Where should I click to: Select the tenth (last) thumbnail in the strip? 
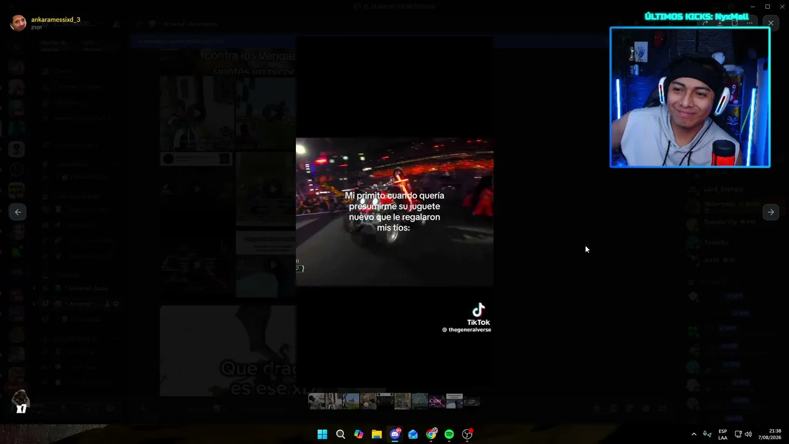click(472, 401)
